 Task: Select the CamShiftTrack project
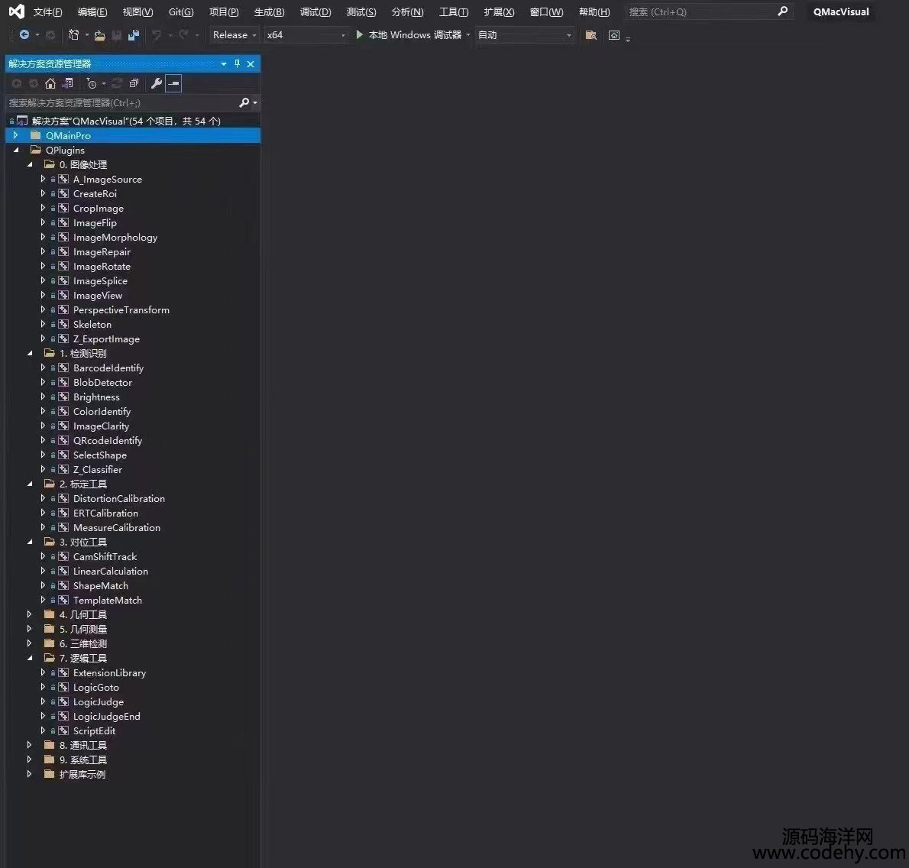click(x=105, y=556)
